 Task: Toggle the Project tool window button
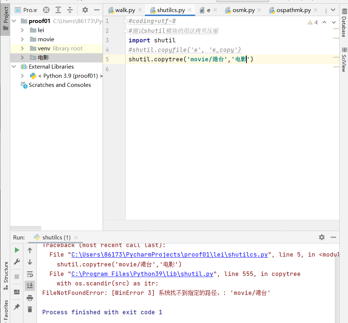(x=6, y=19)
